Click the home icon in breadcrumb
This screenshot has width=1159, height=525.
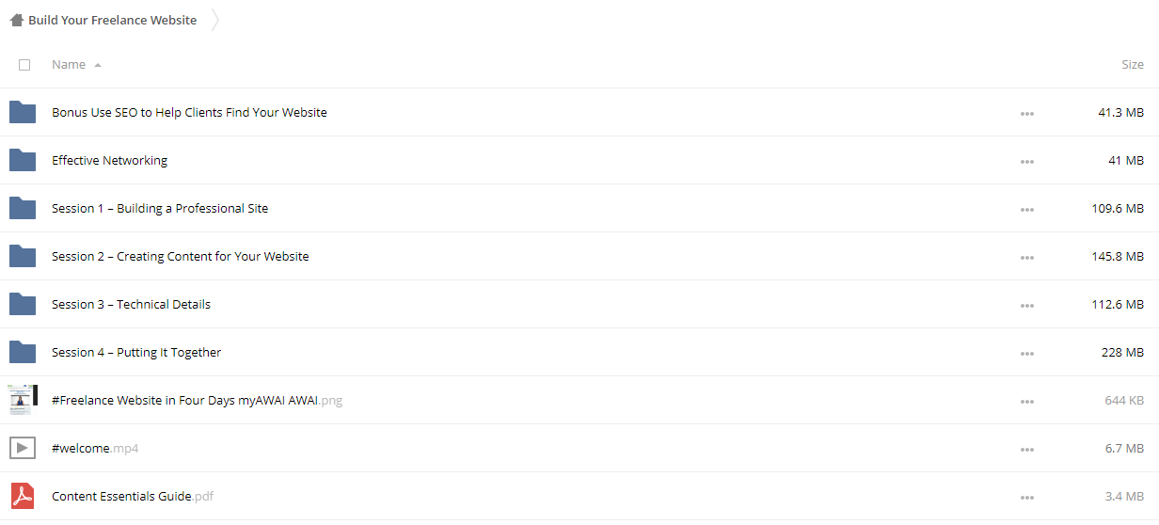click(x=16, y=20)
